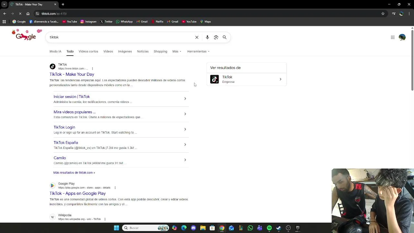Open the tab search dropdown arrow

[x=4, y=5]
